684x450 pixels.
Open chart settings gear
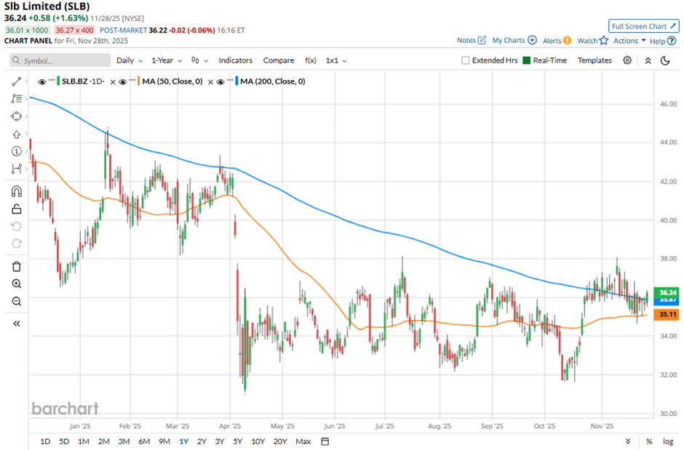627,60
